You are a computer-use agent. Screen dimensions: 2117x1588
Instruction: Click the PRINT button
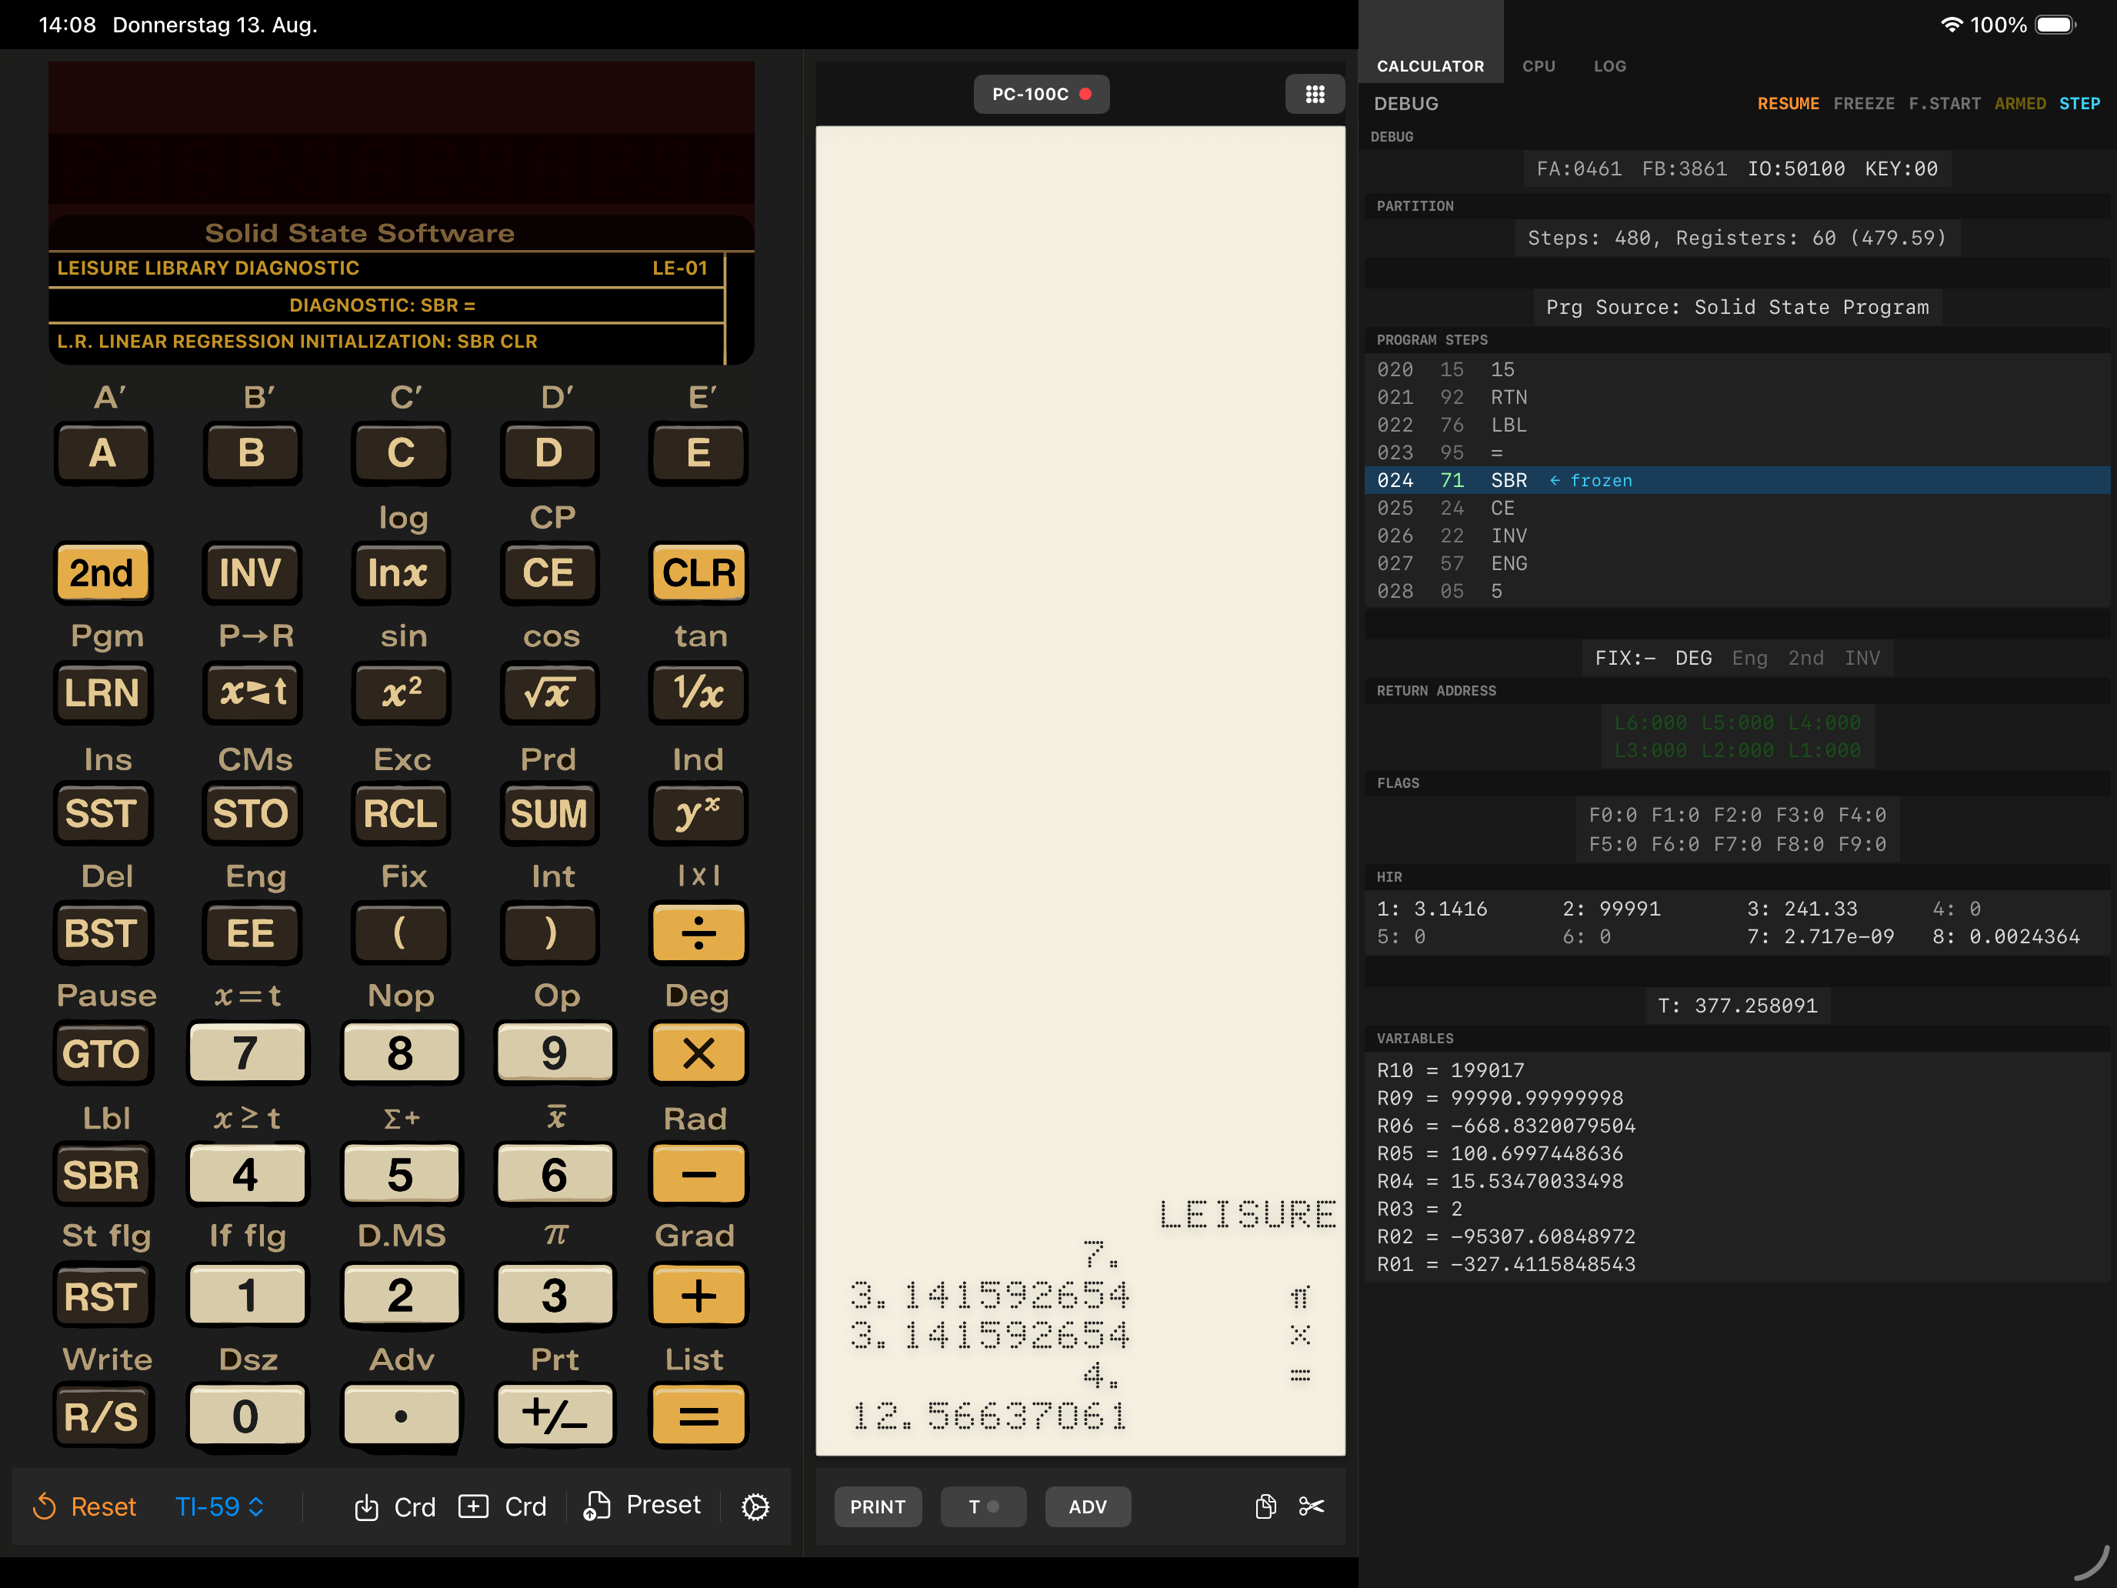[x=878, y=1506]
